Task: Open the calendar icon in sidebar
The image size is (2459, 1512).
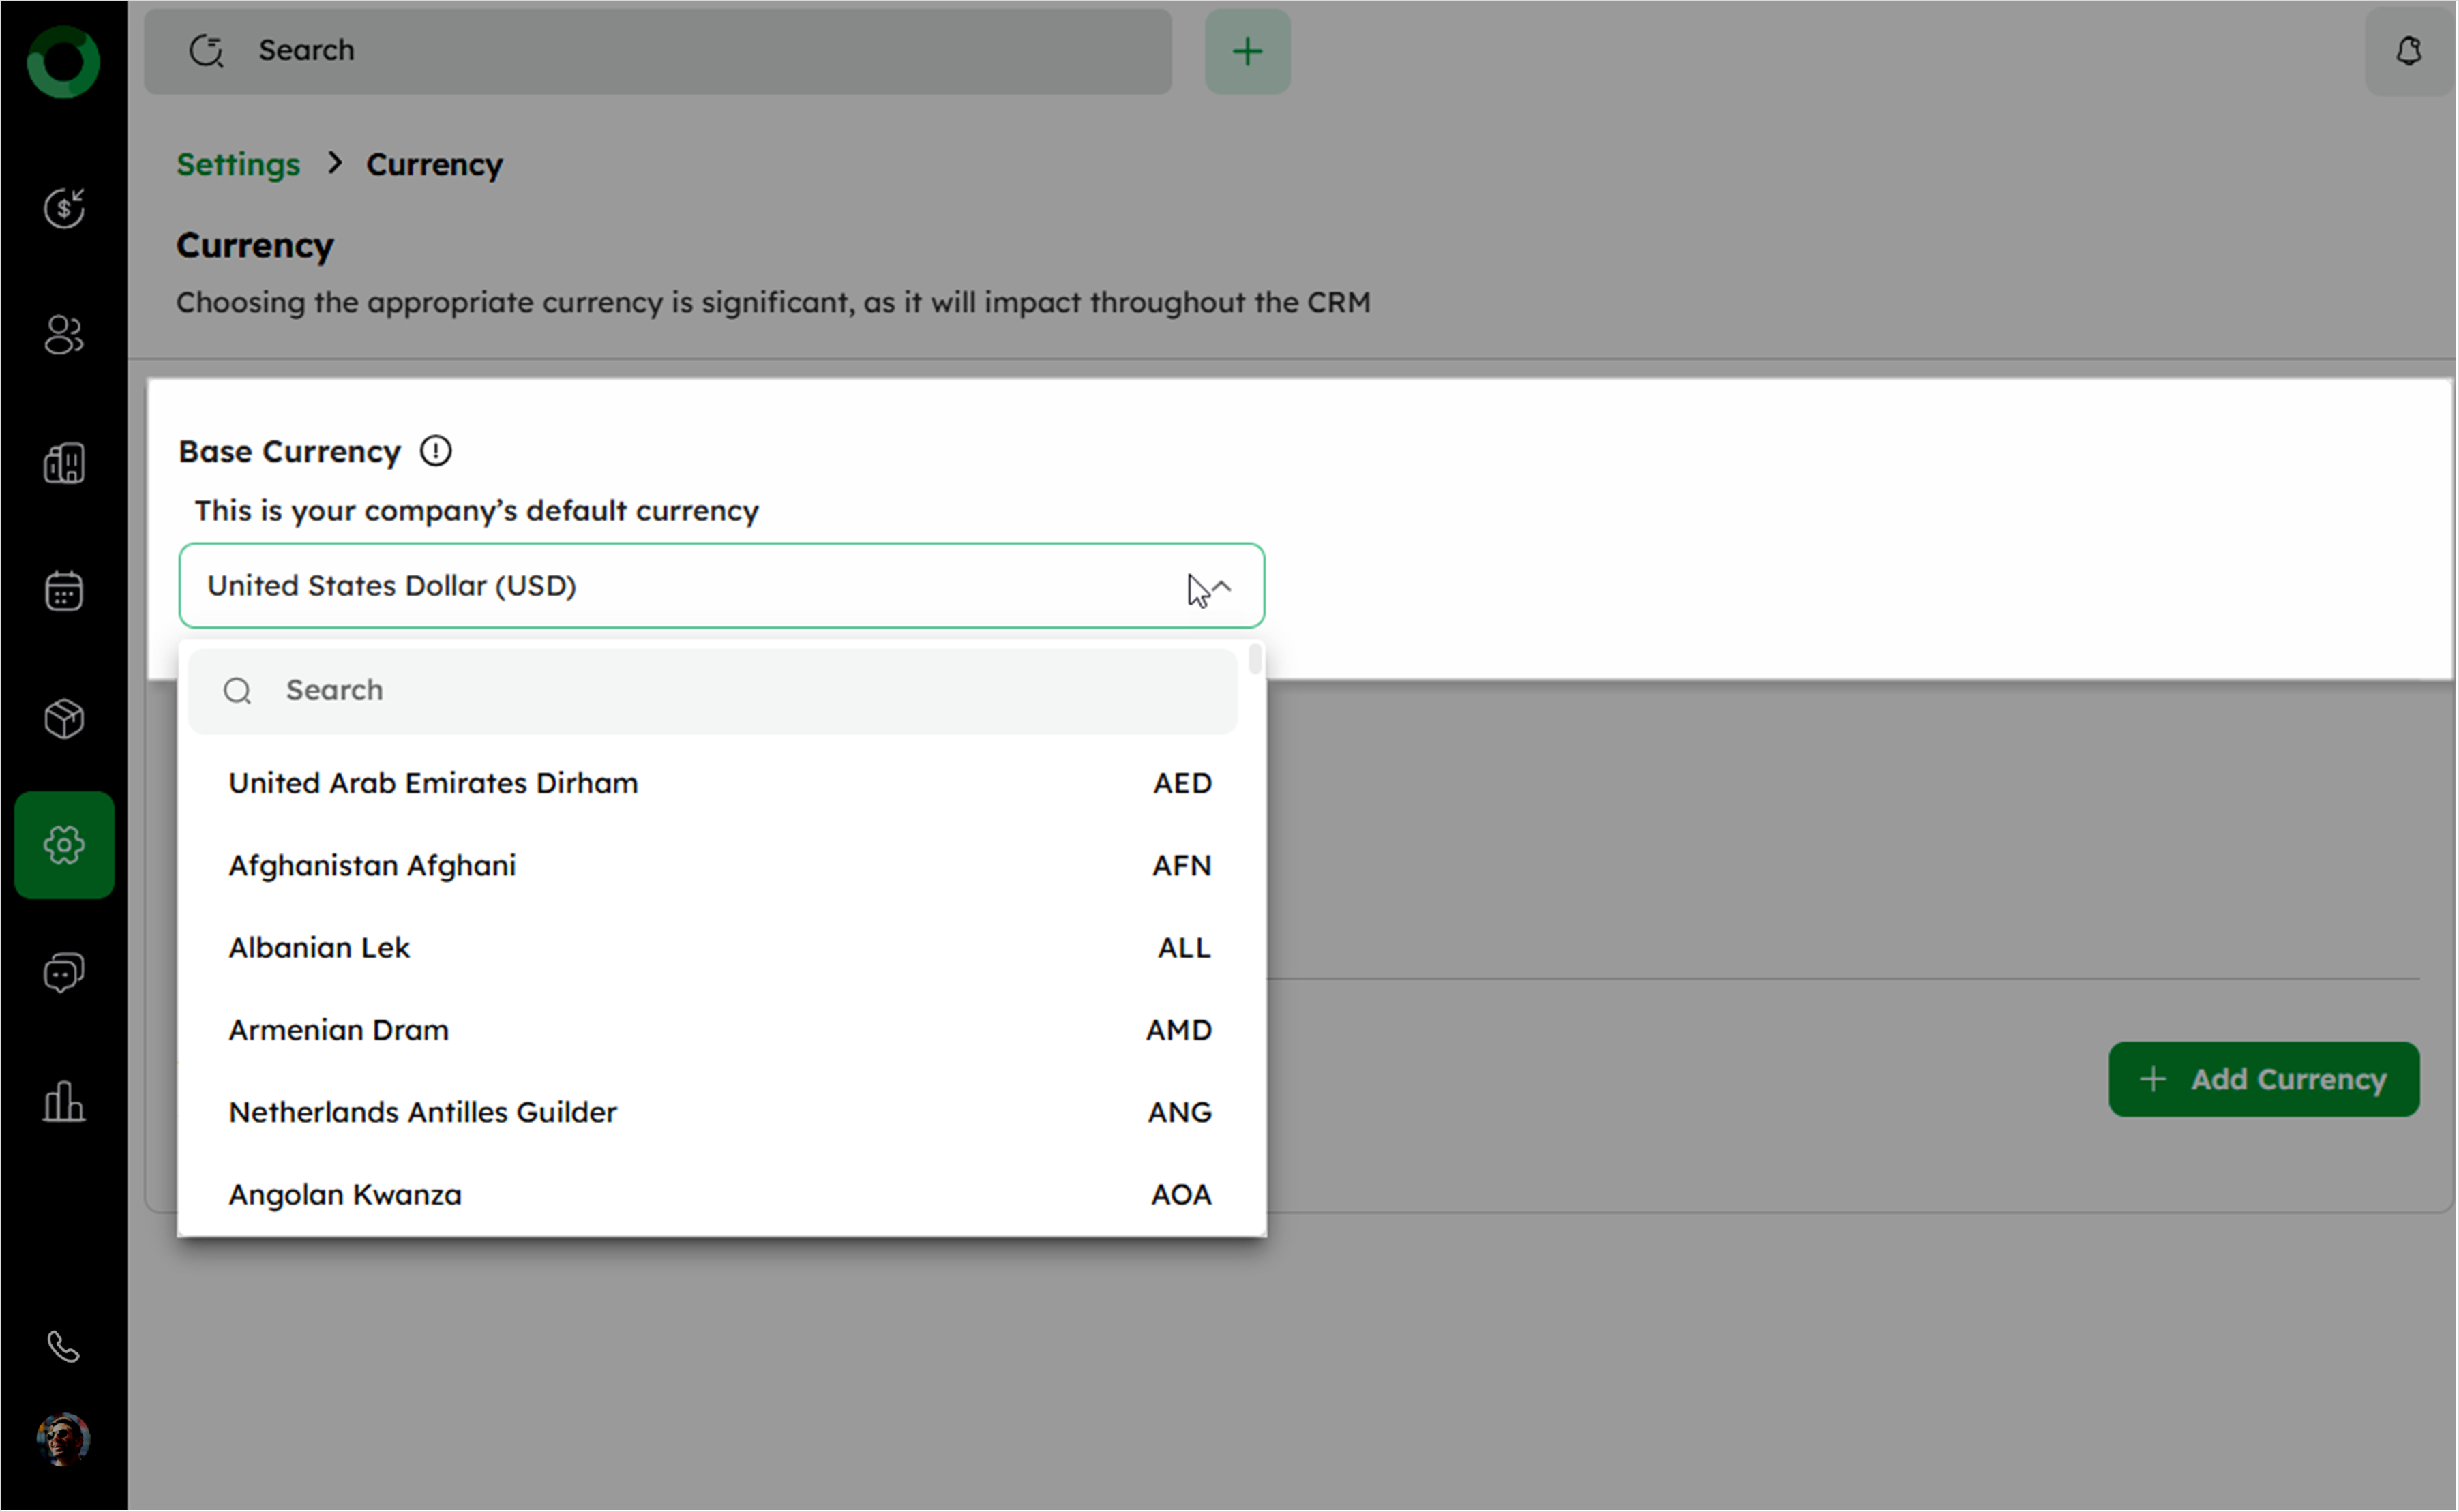Action: click(x=64, y=590)
